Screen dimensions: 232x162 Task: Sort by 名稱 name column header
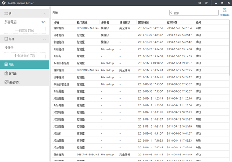point(56,22)
